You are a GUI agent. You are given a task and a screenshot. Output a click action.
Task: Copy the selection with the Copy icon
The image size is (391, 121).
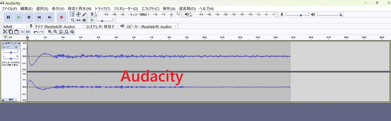tap(11, 31)
